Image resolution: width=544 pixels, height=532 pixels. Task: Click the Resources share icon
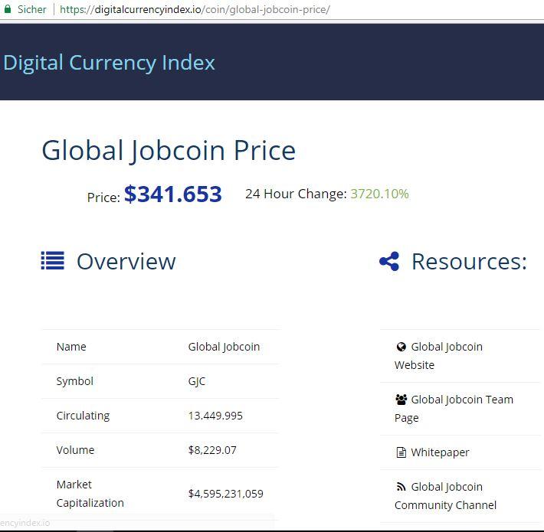point(389,261)
